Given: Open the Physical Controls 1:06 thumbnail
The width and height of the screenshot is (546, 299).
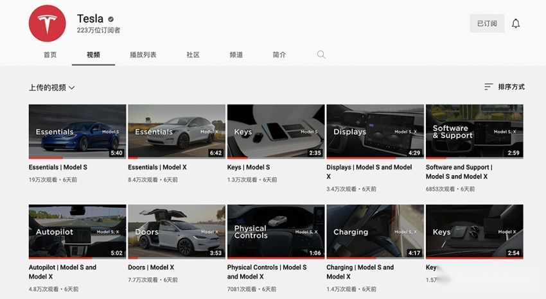Looking at the screenshot, I should click(x=276, y=232).
